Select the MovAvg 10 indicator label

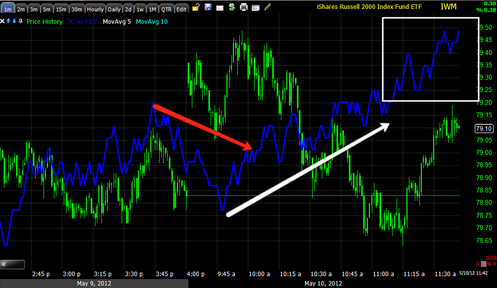(x=151, y=22)
